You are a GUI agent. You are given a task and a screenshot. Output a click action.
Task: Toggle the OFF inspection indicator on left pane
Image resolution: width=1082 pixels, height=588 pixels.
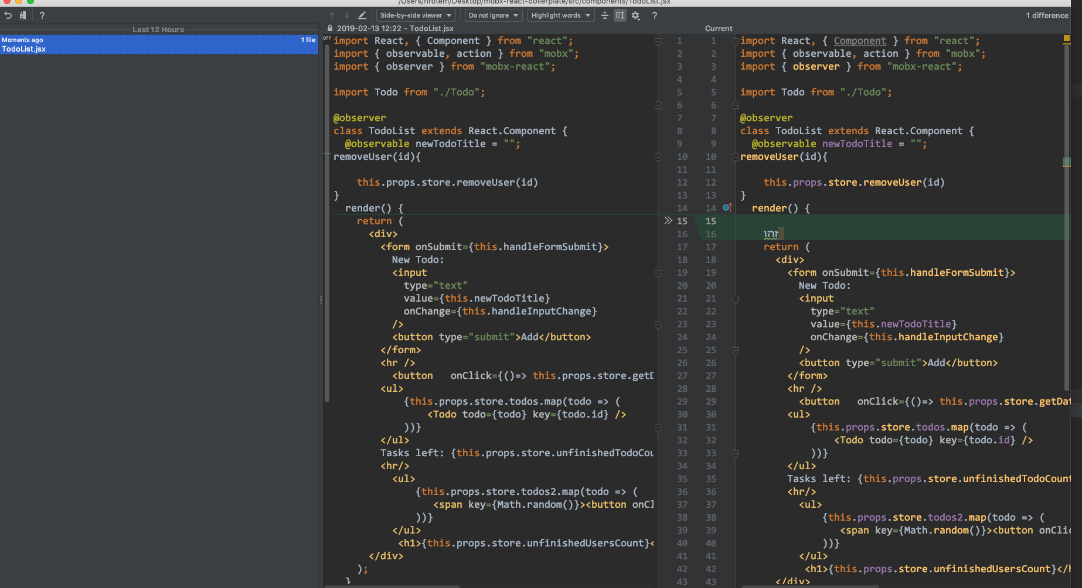click(x=326, y=39)
